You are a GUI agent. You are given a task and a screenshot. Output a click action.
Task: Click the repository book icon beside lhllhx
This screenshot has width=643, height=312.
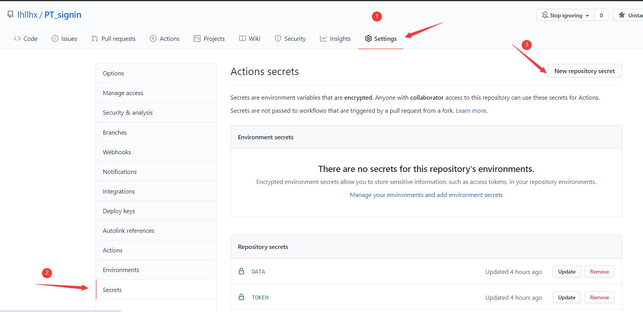tap(10, 15)
